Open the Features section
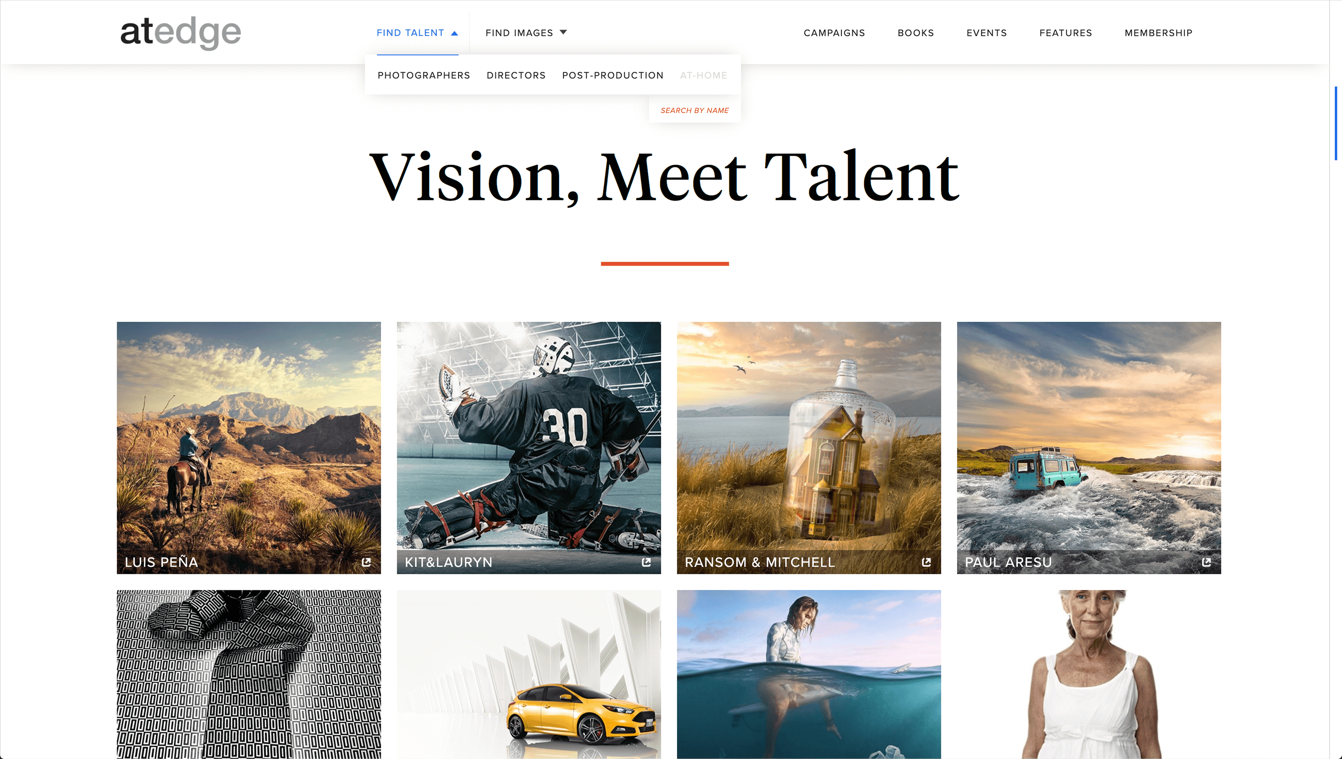The image size is (1342, 759). [x=1065, y=33]
